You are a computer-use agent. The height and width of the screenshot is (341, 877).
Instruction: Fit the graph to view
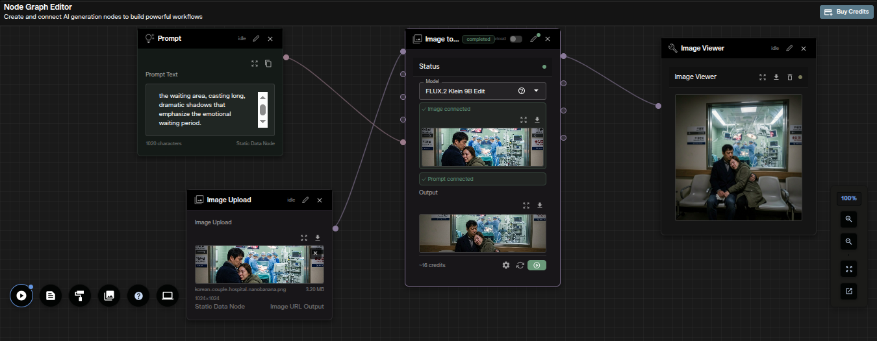tap(848, 268)
